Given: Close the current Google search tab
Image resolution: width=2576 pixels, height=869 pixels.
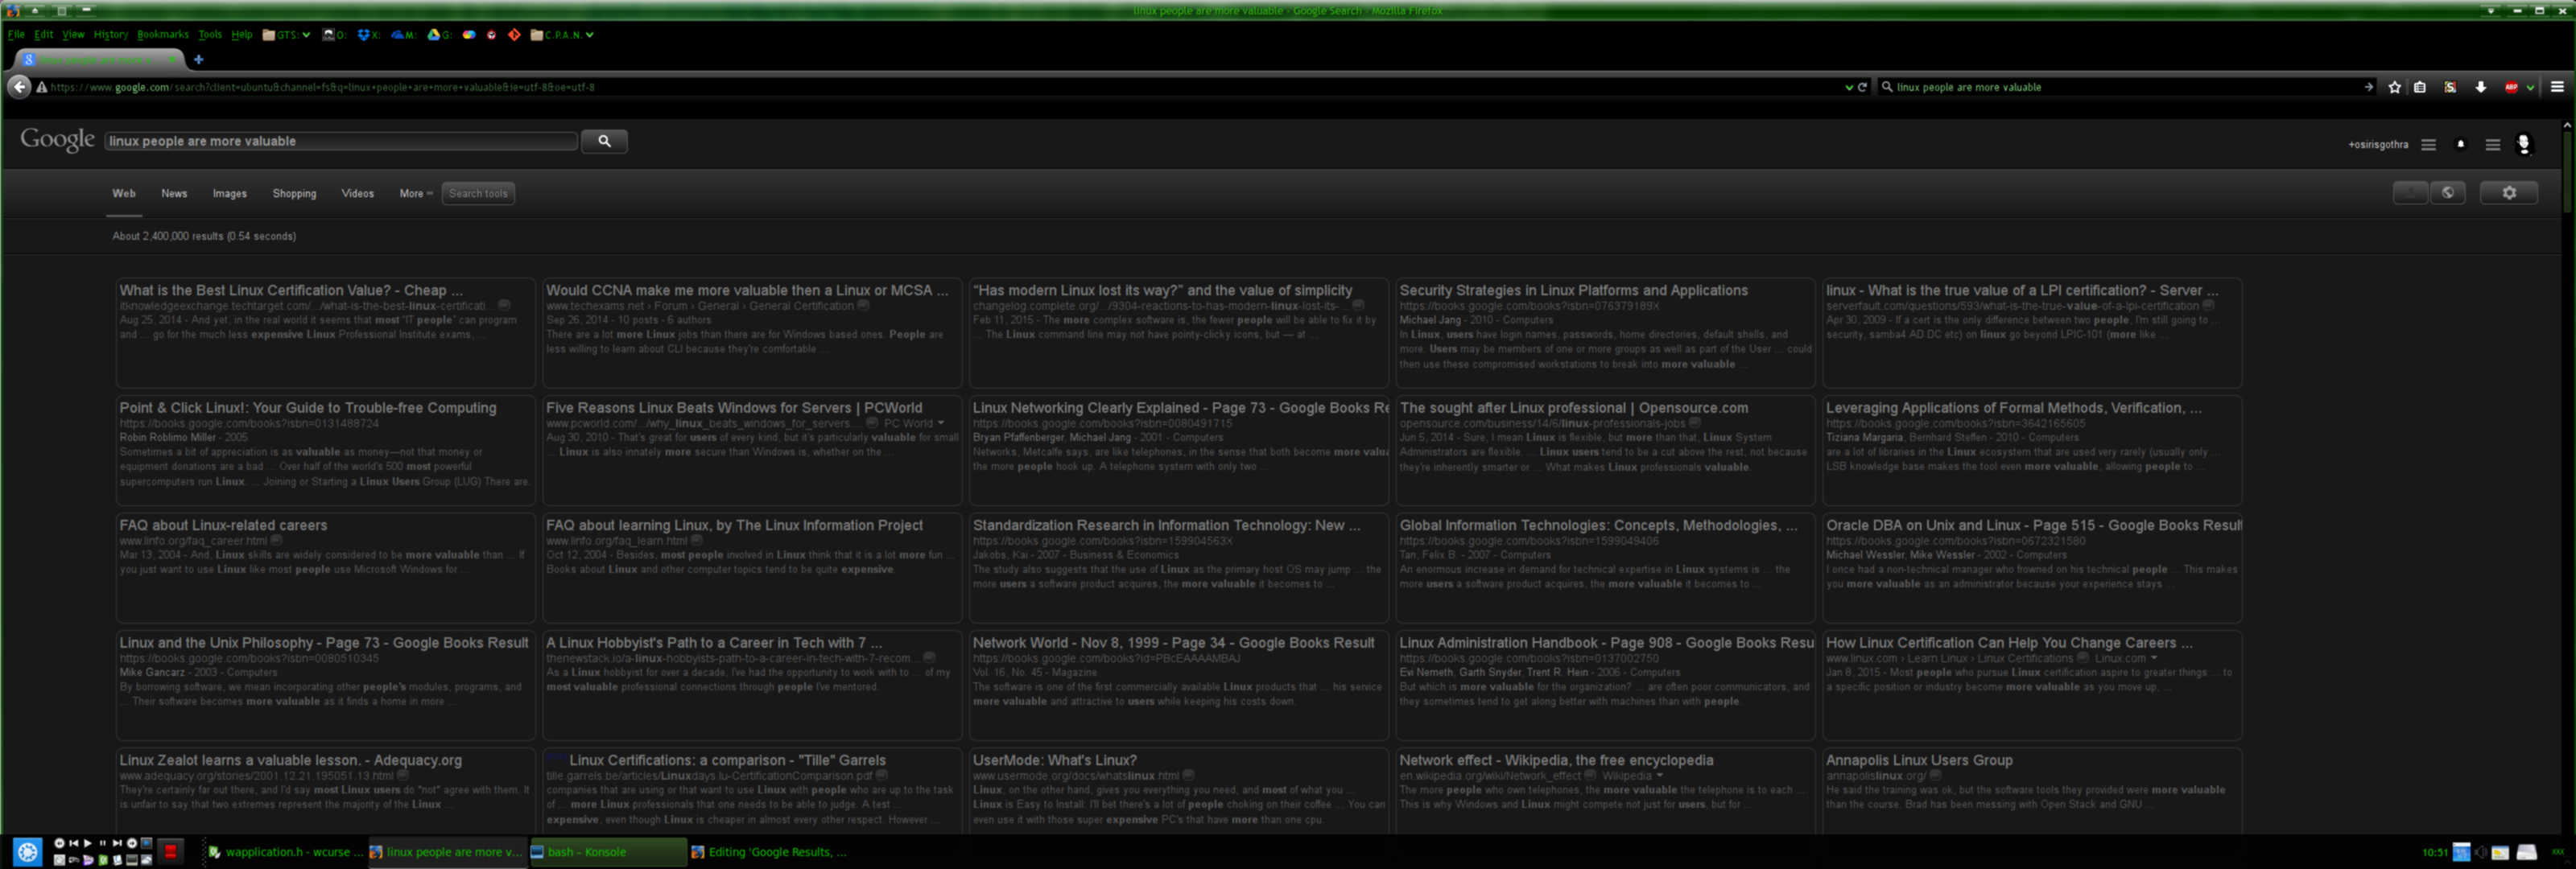Looking at the screenshot, I should click(173, 59).
